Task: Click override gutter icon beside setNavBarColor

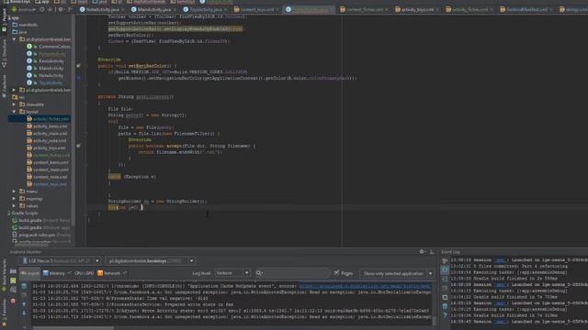Action: (78, 66)
